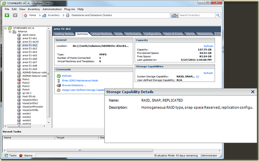259x161 pixels.
Task: Click the abc0-clone datastore icon
Action: pos(19,35)
